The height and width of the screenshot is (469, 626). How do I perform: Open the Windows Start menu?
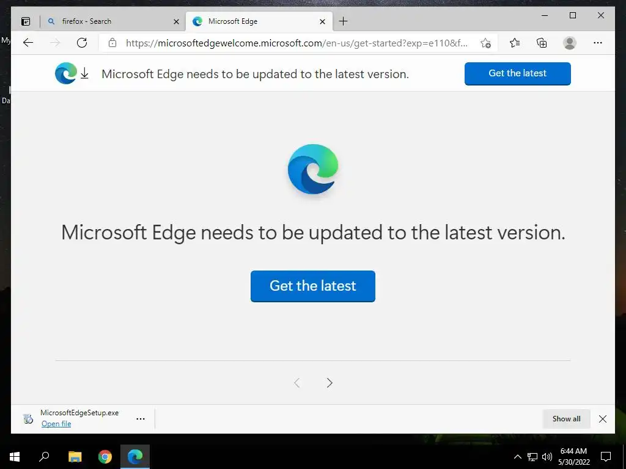pyautogui.click(x=15, y=457)
